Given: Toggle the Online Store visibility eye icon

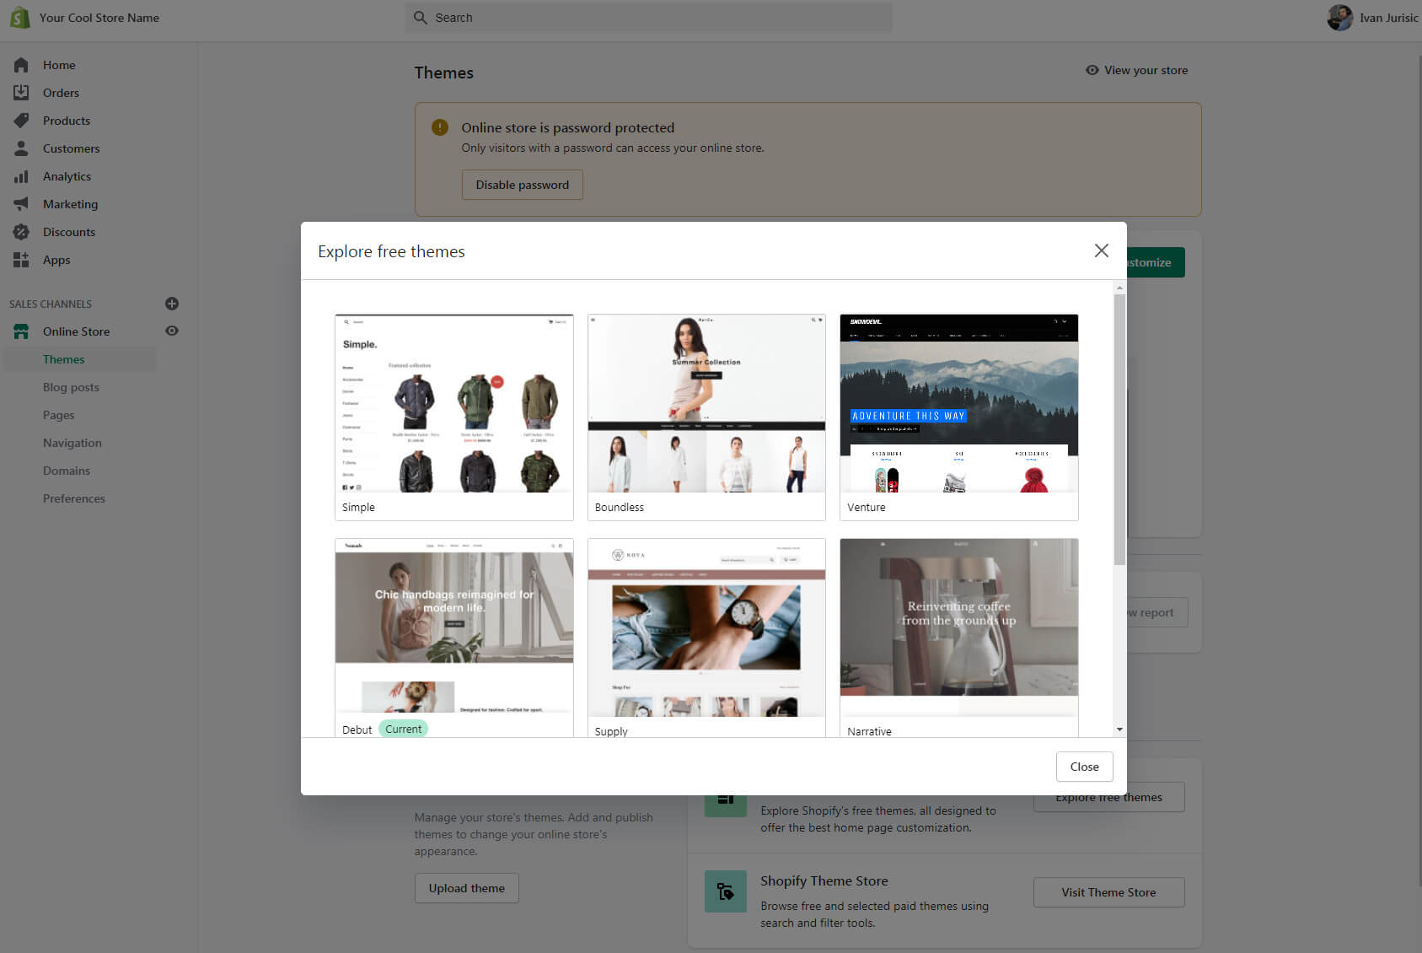Looking at the screenshot, I should 172,331.
